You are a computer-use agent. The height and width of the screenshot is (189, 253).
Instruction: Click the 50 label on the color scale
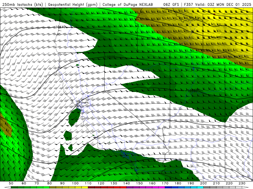point(11,183)
